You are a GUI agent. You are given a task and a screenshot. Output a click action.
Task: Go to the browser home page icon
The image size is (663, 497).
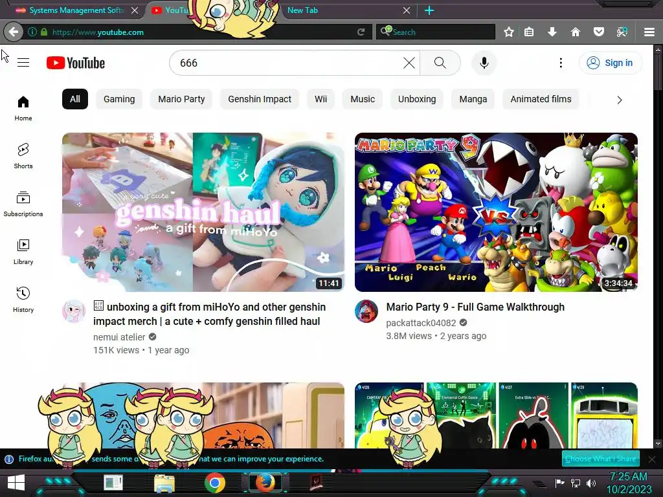pos(575,32)
